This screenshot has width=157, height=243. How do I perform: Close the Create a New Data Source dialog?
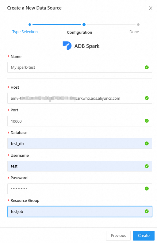point(151,8)
